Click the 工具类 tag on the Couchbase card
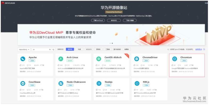 32,85
